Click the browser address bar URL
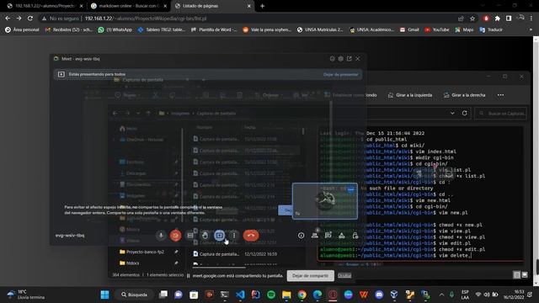The image size is (539, 303). tap(146, 19)
